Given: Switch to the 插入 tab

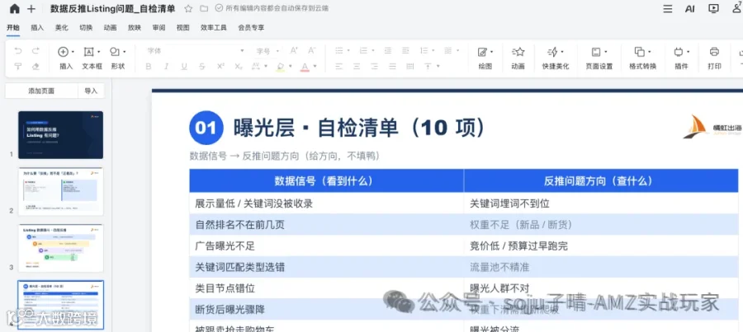Looking at the screenshot, I should click(x=37, y=28).
